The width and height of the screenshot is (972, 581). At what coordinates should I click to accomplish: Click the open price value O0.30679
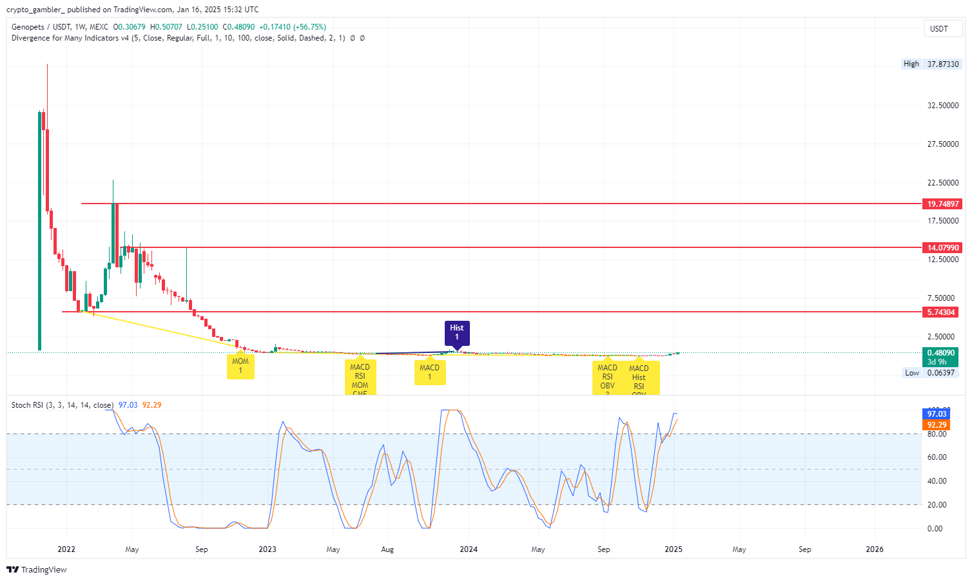coord(130,27)
